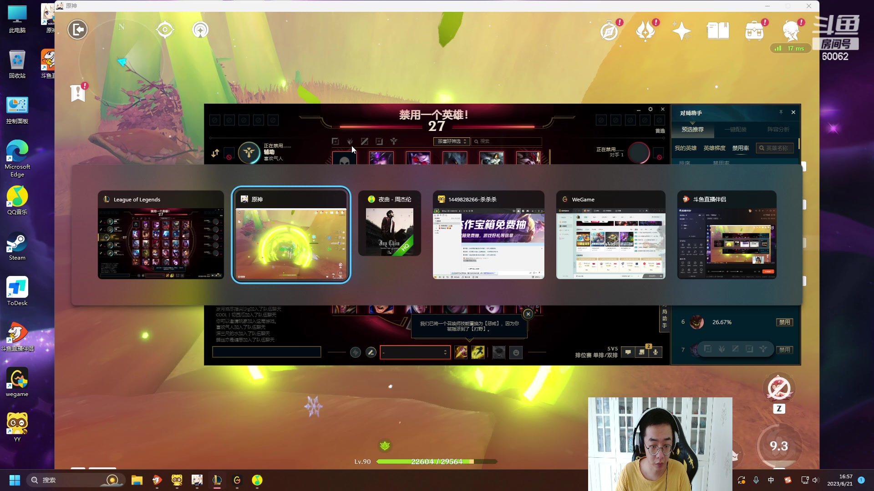The height and width of the screenshot is (491, 874).
Task: Open the ward skin selector
Action: 499,352
